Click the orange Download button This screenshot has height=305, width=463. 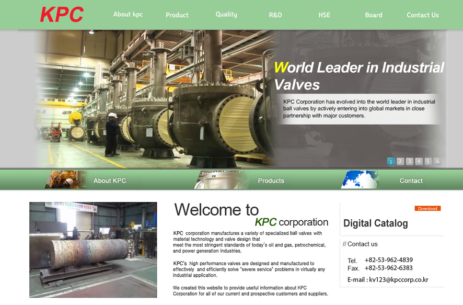[427, 208]
